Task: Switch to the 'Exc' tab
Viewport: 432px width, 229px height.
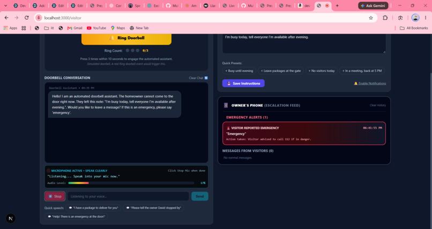Action: point(153,5)
